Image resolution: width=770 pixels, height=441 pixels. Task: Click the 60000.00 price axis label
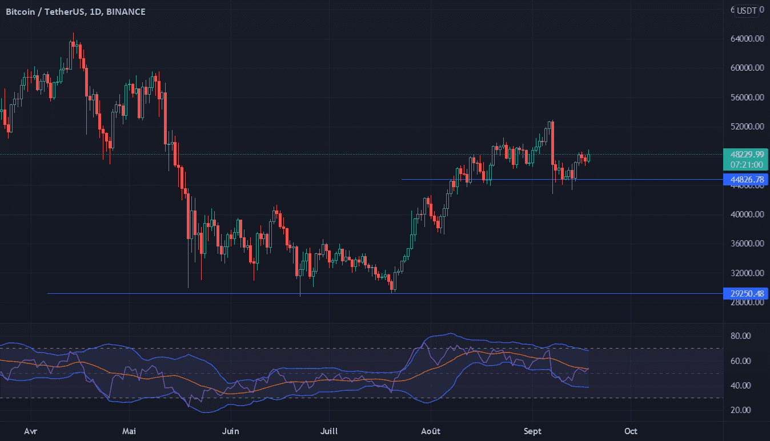point(748,68)
